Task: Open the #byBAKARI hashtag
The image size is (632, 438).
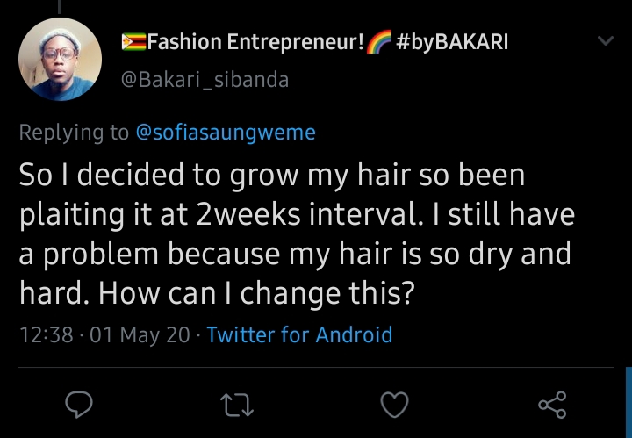Action: coord(453,41)
